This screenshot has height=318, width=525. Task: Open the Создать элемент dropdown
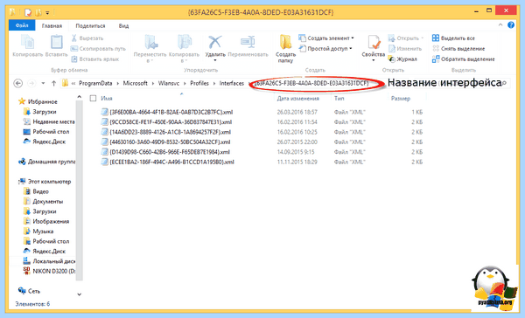pos(326,38)
